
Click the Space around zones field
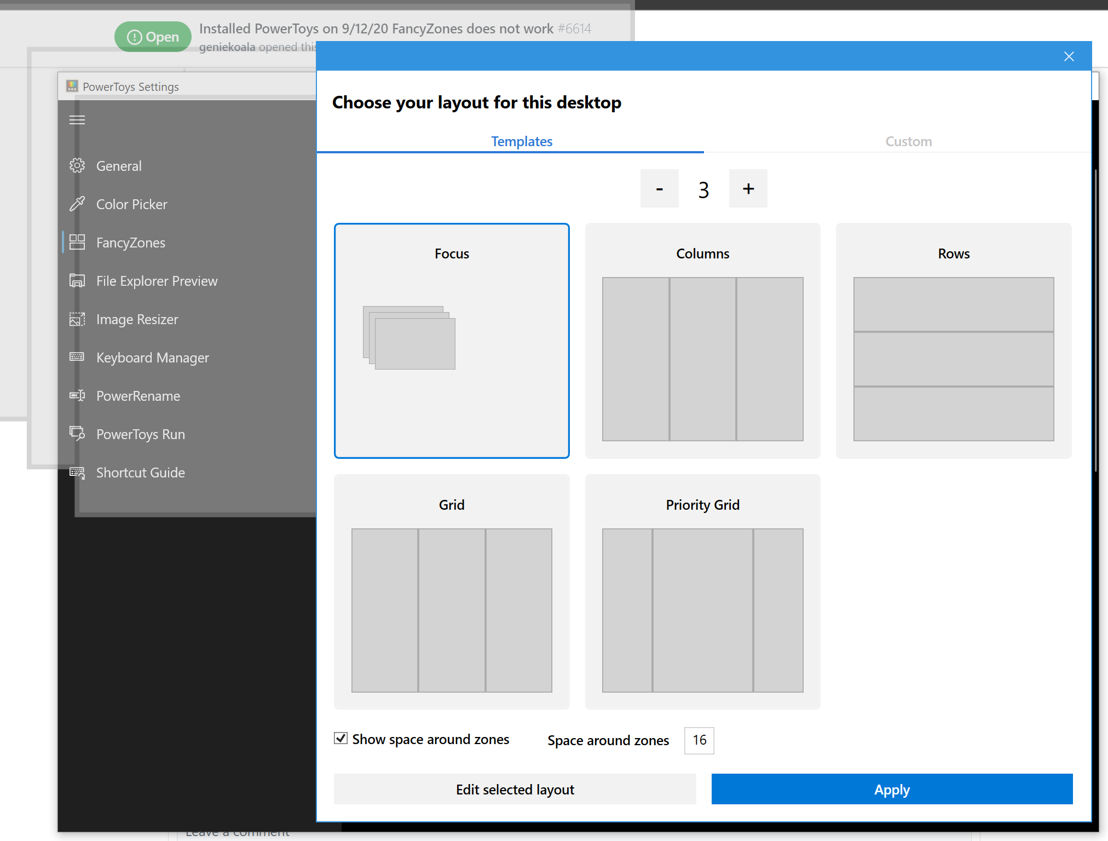pos(699,740)
